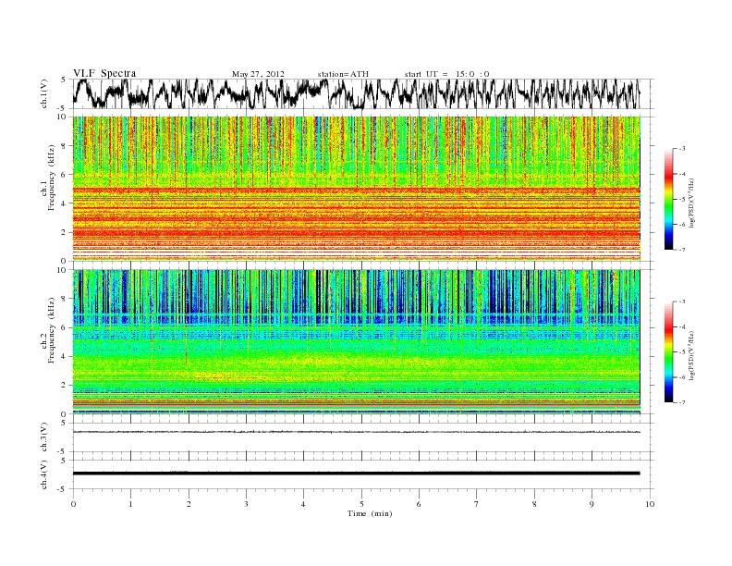Click the ch.2 spectrogram color scale bar
Screen dimensions: 732x566
pyautogui.click(x=668, y=351)
